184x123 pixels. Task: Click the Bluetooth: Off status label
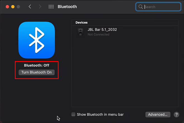[x=37, y=65]
